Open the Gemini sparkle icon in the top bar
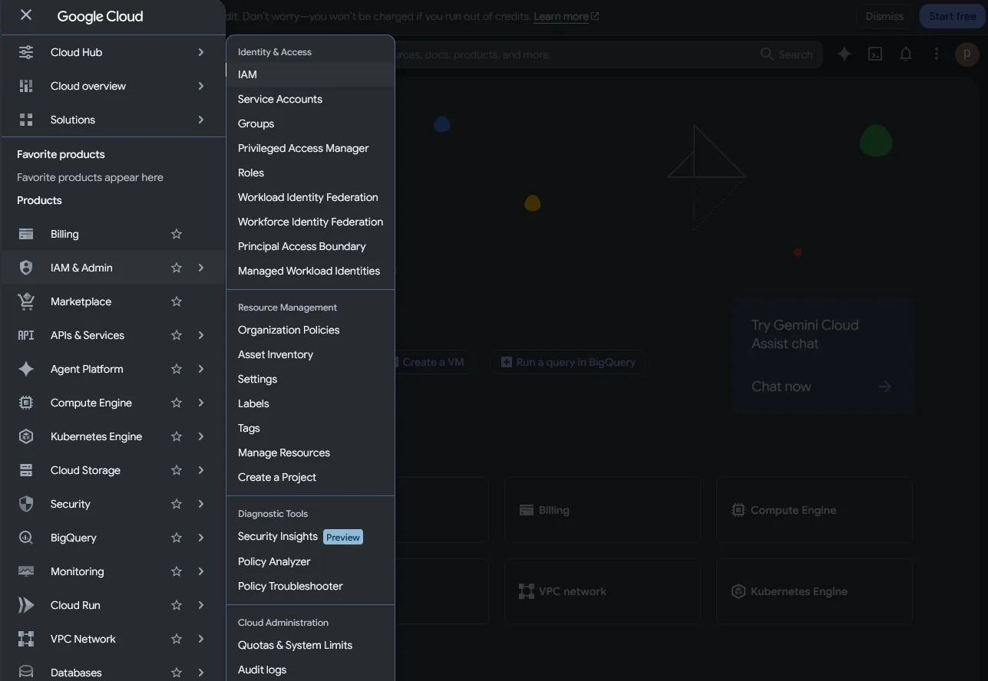The width and height of the screenshot is (988, 681). tap(844, 54)
